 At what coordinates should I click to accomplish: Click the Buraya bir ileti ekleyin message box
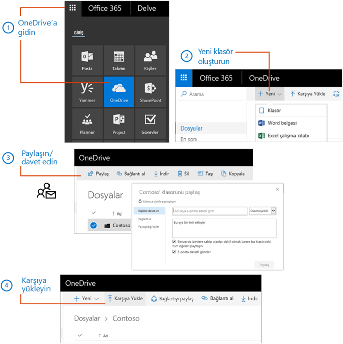tap(224, 228)
